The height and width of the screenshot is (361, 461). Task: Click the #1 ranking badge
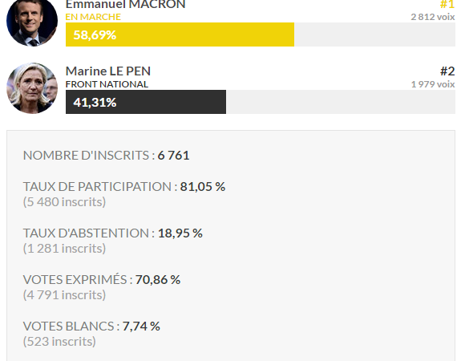coord(447,5)
